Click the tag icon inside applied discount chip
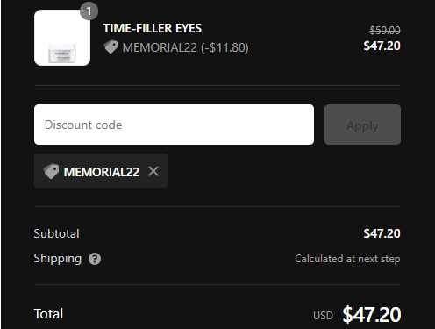Image resolution: width=435 pixels, height=329 pixels. coord(51,171)
